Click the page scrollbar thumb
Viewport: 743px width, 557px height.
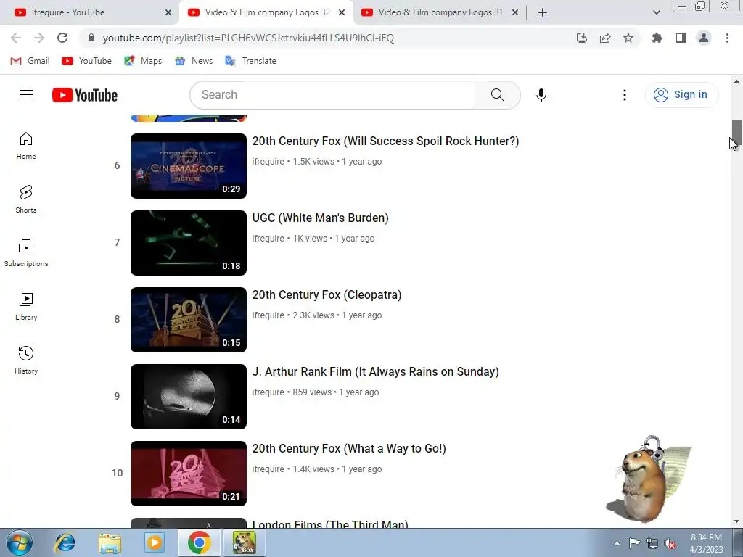[x=736, y=133]
